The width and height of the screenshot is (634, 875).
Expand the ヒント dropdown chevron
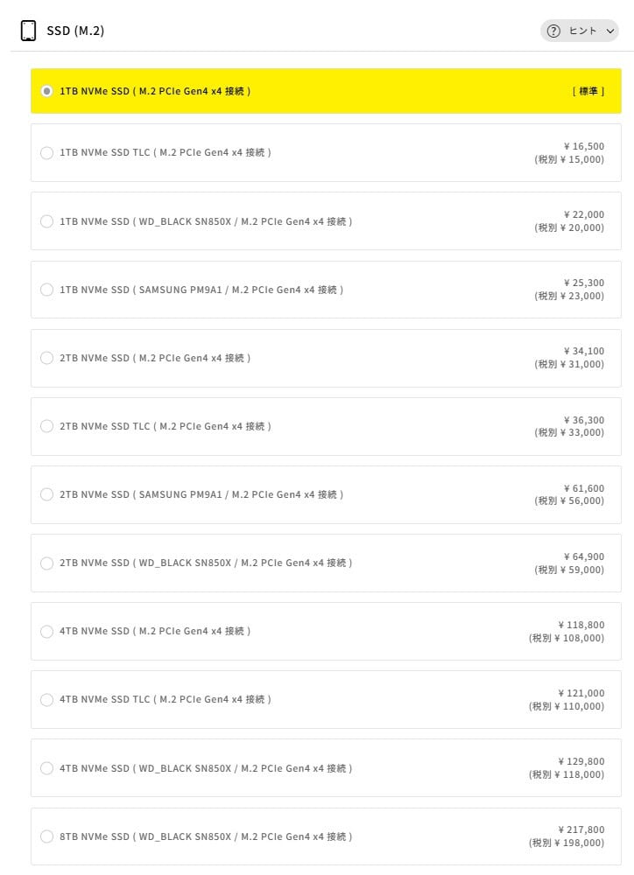610,31
